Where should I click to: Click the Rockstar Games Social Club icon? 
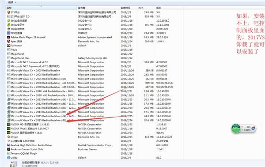9,149
